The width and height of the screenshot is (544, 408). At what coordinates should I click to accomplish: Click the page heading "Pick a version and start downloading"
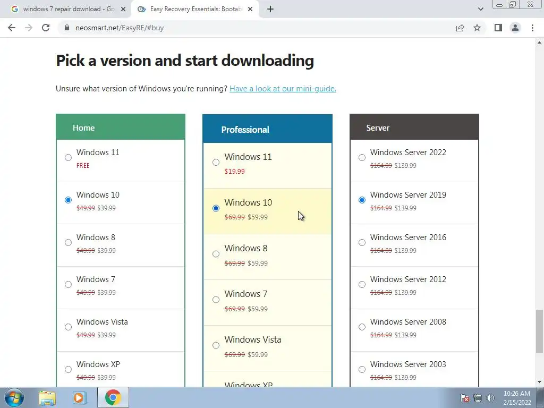pyautogui.click(x=185, y=61)
